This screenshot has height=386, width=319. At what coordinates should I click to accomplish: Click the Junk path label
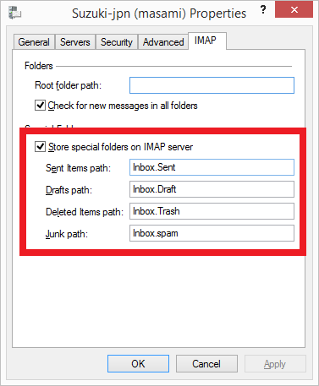(67, 234)
